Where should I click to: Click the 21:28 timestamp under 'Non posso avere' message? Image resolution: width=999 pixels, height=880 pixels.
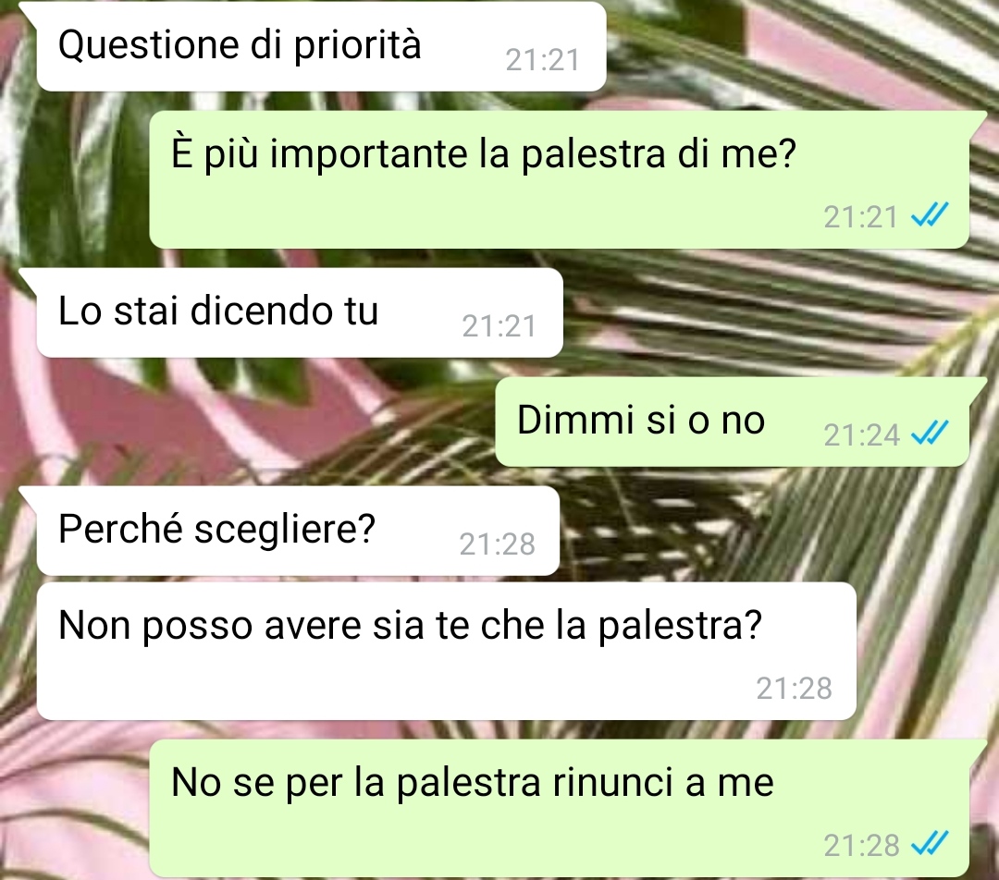point(794,689)
